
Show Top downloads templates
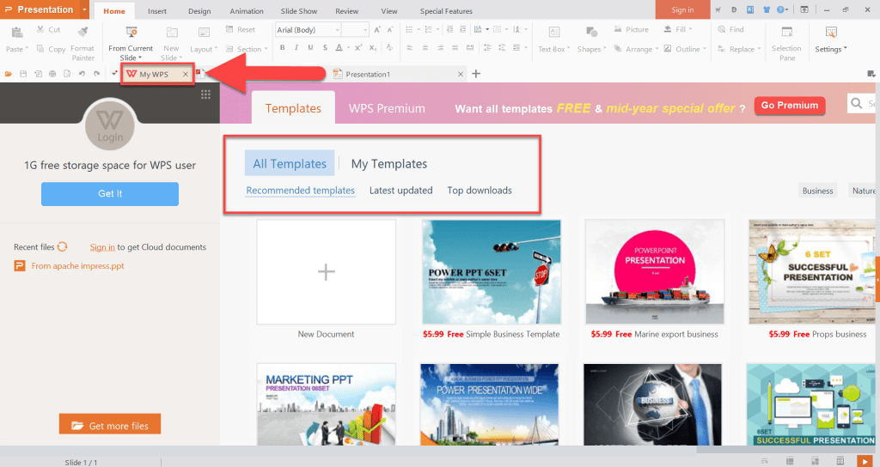tap(480, 190)
